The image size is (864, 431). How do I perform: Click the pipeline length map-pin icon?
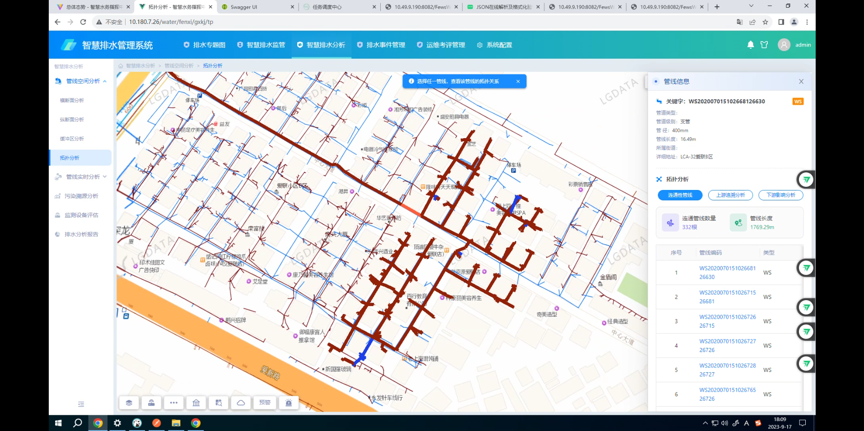tap(738, 222)
